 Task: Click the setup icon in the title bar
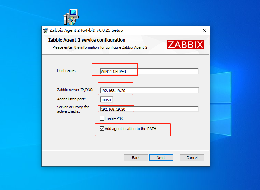[45, 30]
